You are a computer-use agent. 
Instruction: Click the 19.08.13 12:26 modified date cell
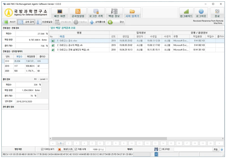tap(153, 41)
